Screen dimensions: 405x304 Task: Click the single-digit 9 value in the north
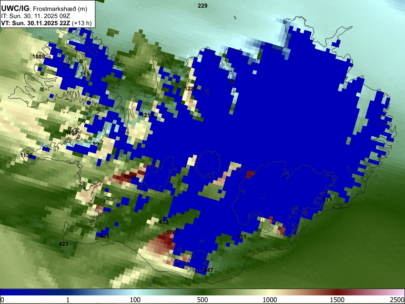pos(232,81)
